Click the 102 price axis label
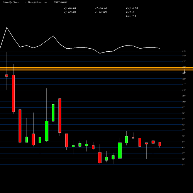The height and width of the screenshot is (193, 193). tap(184, 102)
